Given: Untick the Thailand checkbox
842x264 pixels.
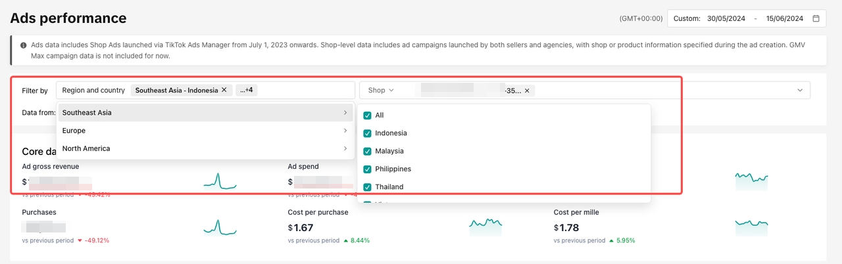Looking at the screenshot, I should tap(368, 187).
